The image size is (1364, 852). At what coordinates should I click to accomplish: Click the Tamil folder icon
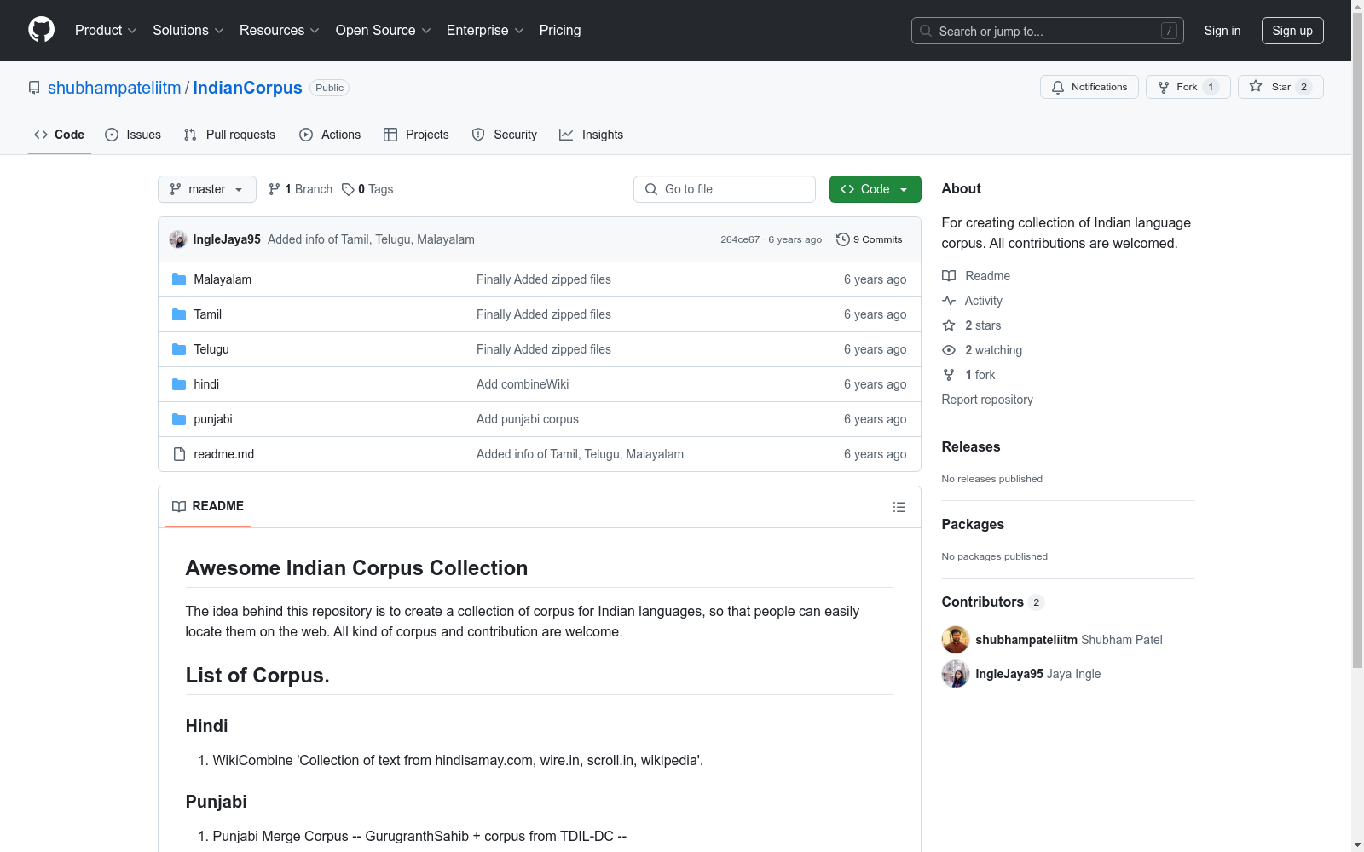coord(179,314)
